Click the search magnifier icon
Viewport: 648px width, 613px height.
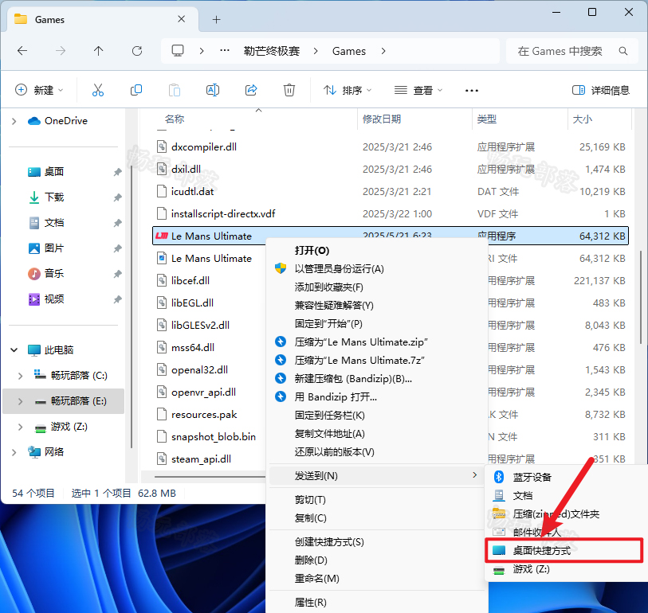[x=623, y=51]
